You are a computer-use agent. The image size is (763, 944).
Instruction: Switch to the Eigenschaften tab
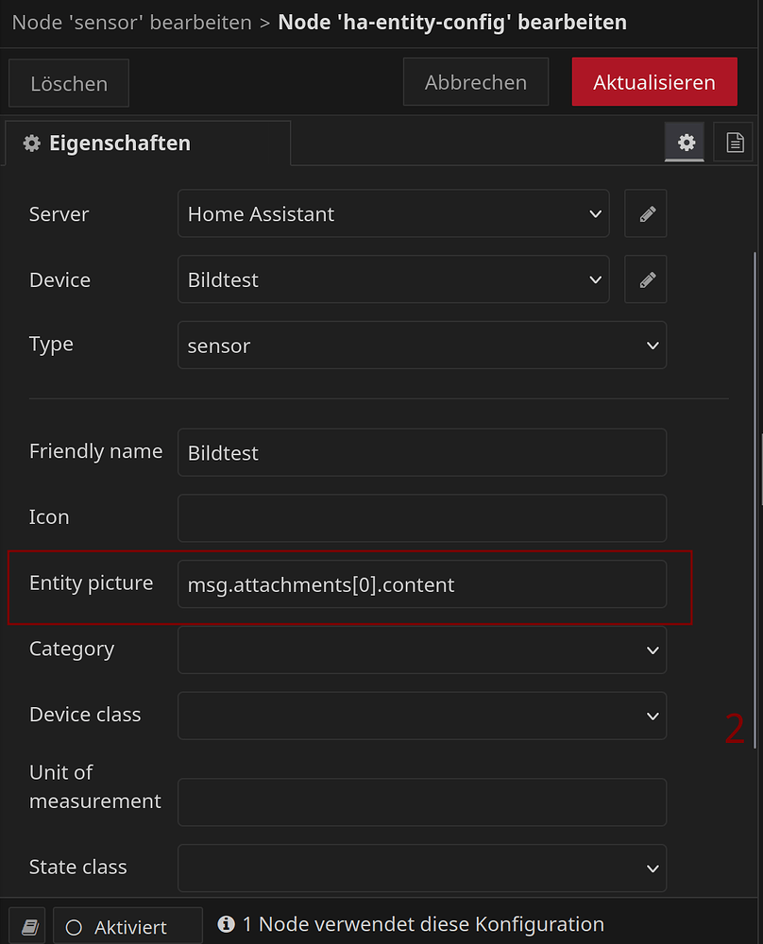tap(120, 143)
